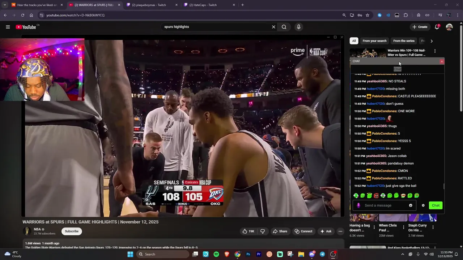This screenshot has width=463, height=260.
Task: Open the emoji picker in chat input
Action: tap(411, 205)
